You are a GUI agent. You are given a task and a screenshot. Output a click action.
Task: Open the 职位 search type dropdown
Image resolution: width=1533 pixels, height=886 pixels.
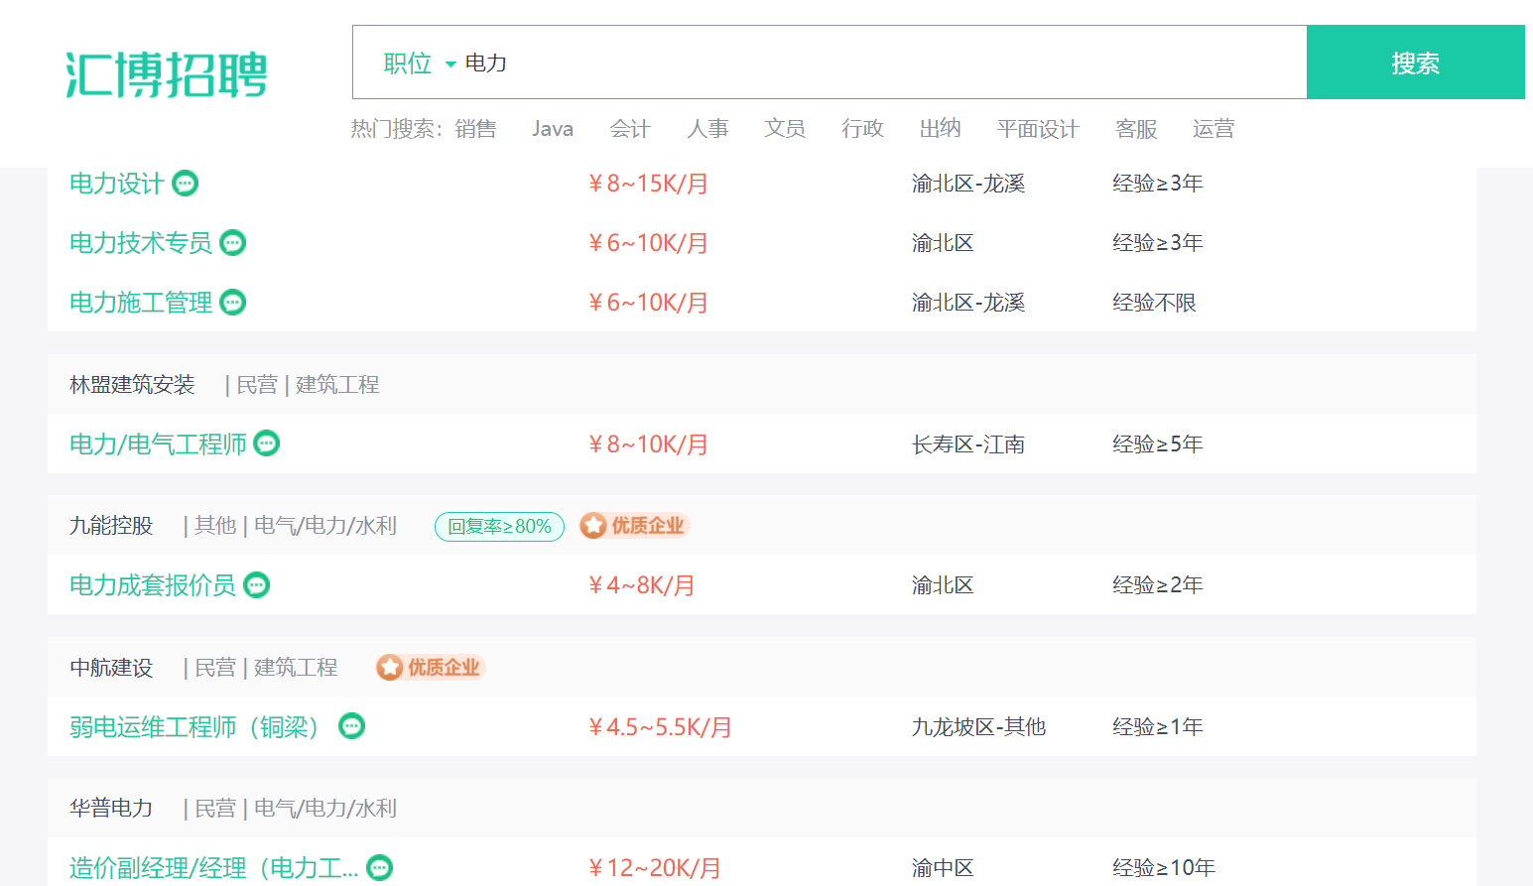click(x=419, y=63)
